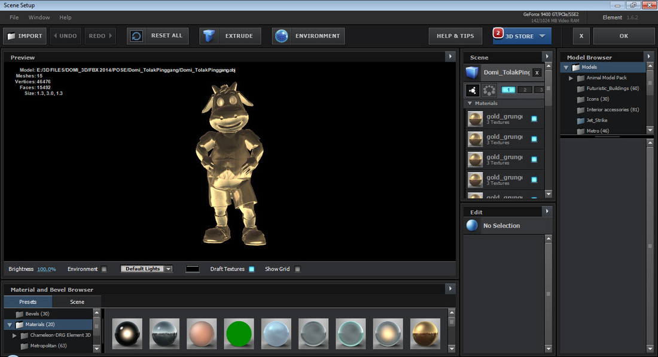Collapse the Materials section in Scene panel
Viewport: 658px width, 357px height.
pos(470,103)
